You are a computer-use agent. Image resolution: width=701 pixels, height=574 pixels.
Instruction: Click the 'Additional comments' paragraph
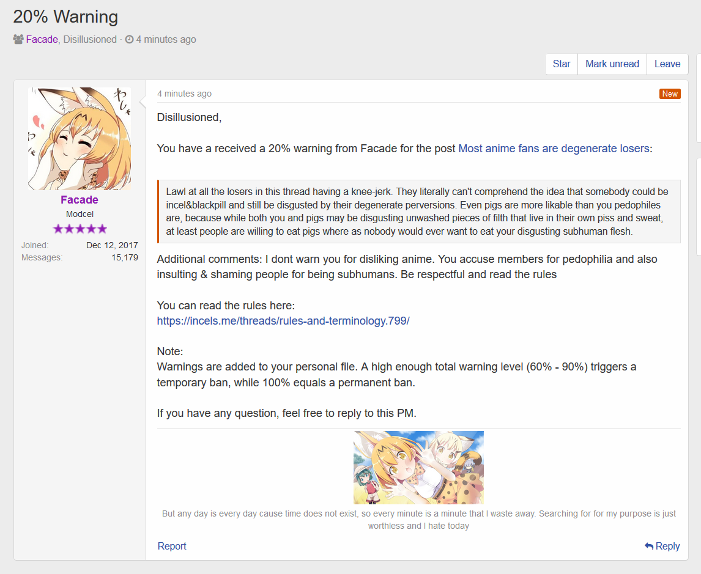(x=407, y=267)
